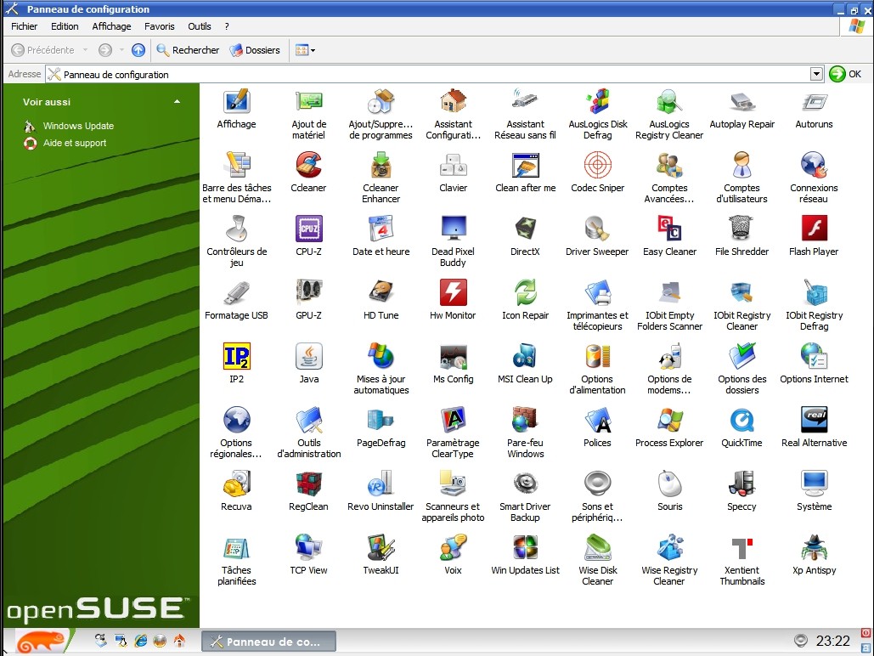This screenshot has height=656, width=874.
Task: Launch Real Alternative icon
Action: (x=814, y=420)
